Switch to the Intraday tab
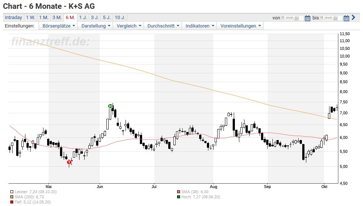The image size is (363, 206). click(x=13, y=18)
